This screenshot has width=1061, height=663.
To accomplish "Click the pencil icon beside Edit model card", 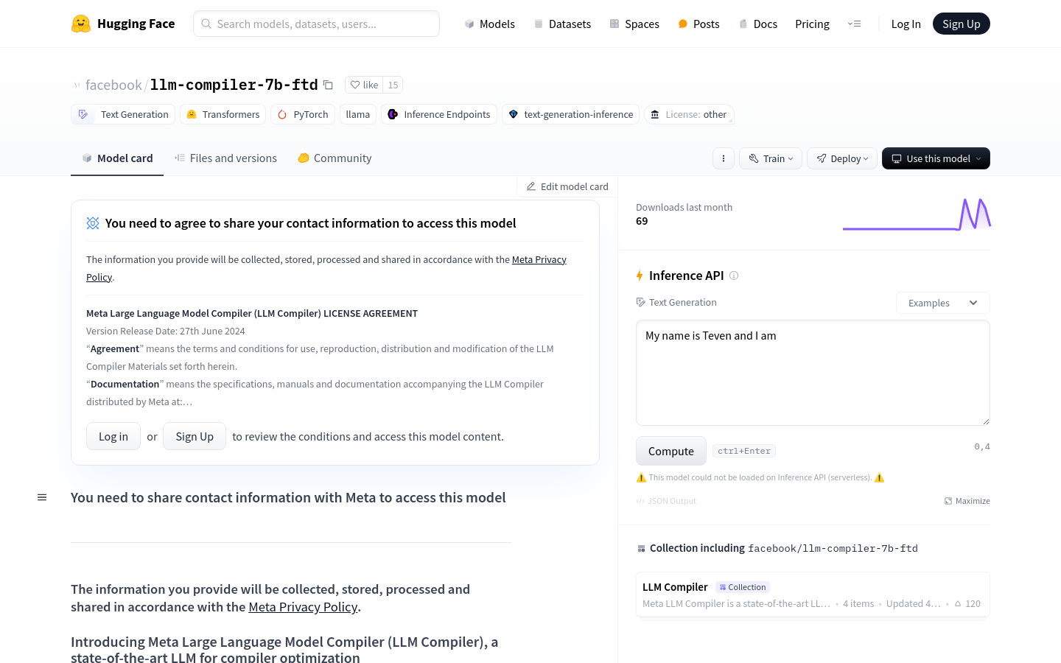I will pos(531,186).
